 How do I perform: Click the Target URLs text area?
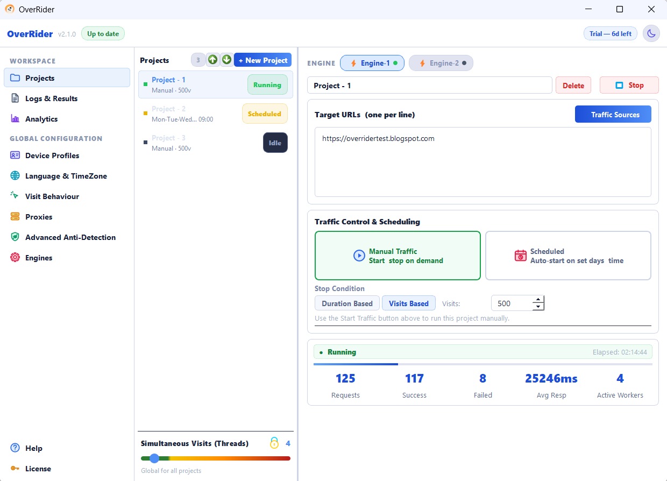point(483,162)
